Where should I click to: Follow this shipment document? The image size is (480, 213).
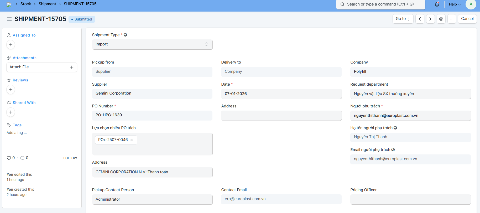70,158
